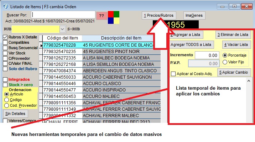Screen dimensions: 255x142
Task: Click scroll-up arrow in temporary list
Action: point(249,81)
